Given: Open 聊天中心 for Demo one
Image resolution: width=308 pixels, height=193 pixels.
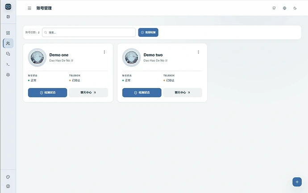Looking at the screenshot, I should click(88, 92).
